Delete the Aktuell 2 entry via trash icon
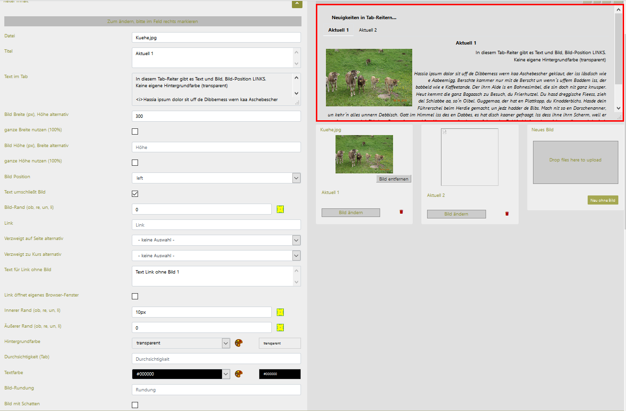Screen dimensions: 626x411 point(507,214)
